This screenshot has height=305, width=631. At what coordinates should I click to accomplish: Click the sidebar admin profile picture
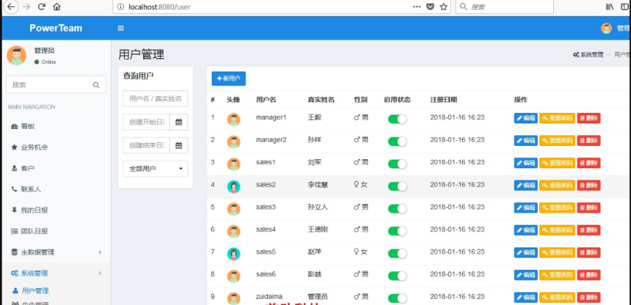17,55
